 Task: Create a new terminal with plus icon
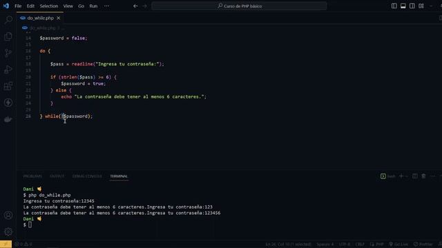click(x=401, y=176)
